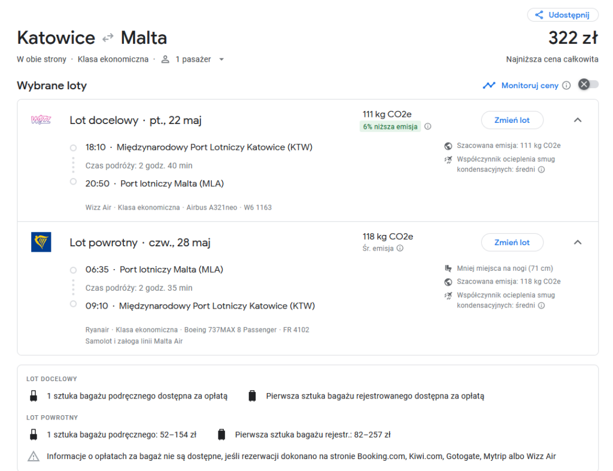Collapse the Lot docelowy flight details
This screenshot has width=613, height=471.
tap(578, 120)
